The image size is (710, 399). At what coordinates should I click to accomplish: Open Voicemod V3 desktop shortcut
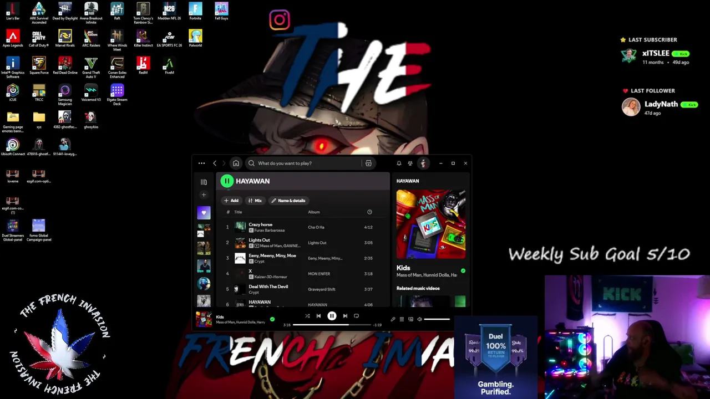pyautogui.click(x=91, y=93)
